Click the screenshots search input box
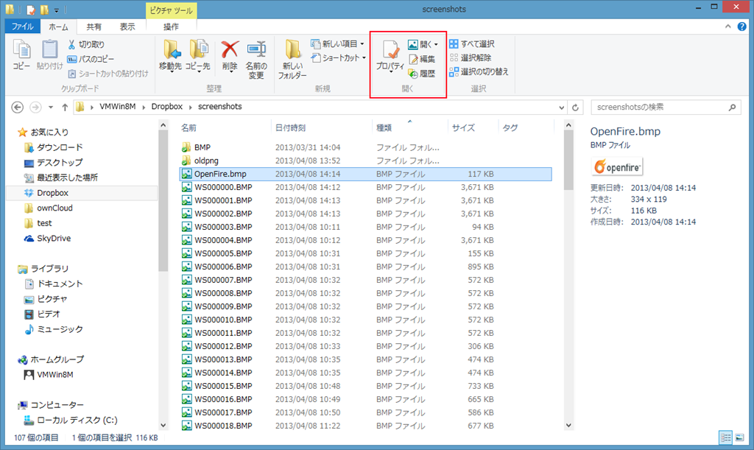Image resolution: width=754 pixels, height=450 pixels. 659,107
